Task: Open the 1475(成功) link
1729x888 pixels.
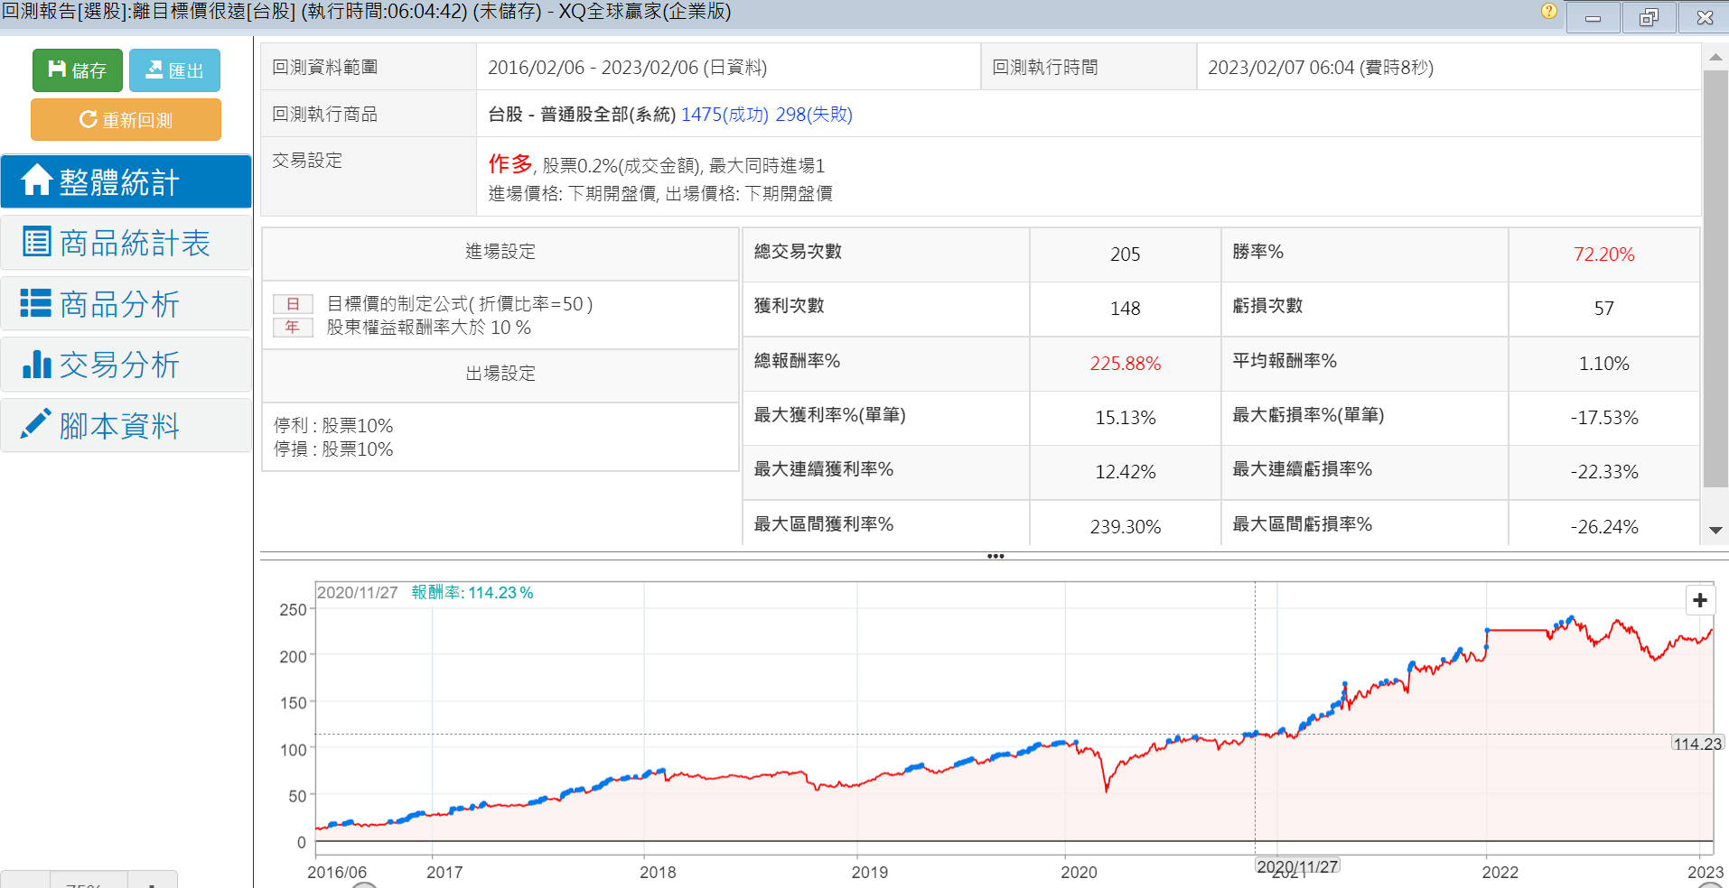Action: 724,115
